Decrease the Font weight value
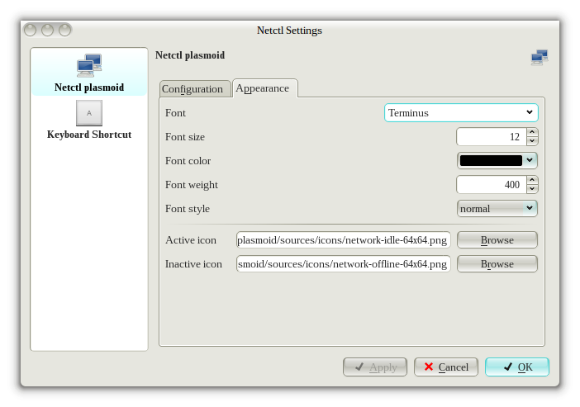The height and width of the screenshot is (407, 580). click(532, 189)
